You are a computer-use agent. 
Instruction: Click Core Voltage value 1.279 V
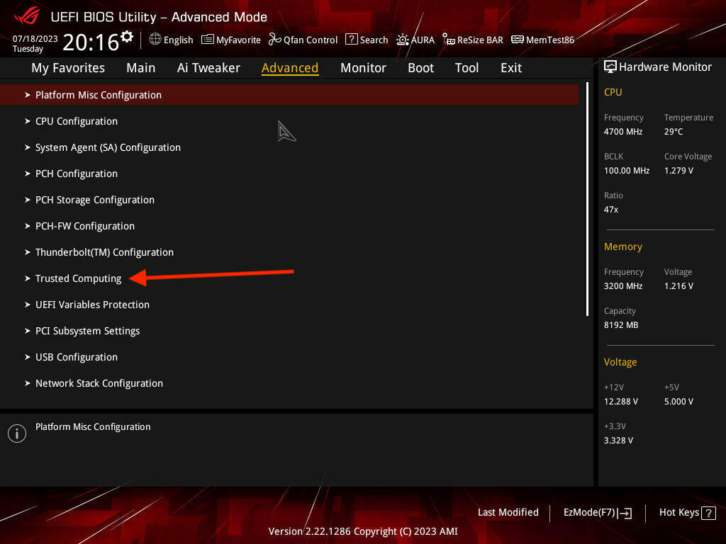(x=678, y=170)
